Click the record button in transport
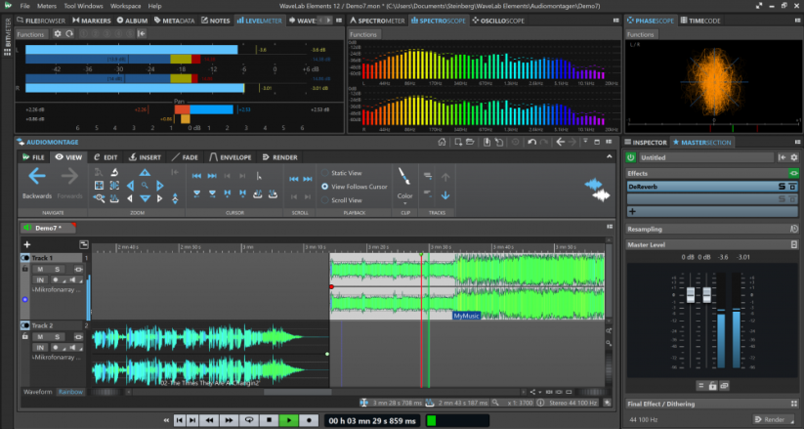The width and height of the screenshot is (804, 429). [x=309, y=420]
